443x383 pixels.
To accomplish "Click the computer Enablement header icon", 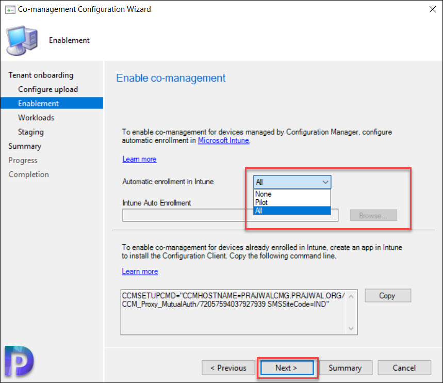I will [x=22, y=40].
